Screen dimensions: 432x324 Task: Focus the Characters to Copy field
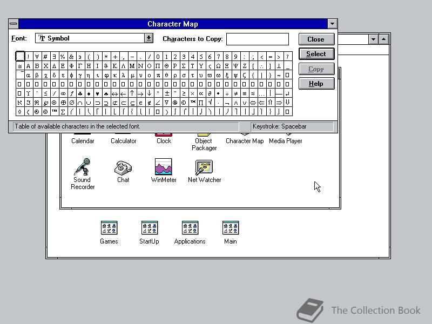pos(258,39)
